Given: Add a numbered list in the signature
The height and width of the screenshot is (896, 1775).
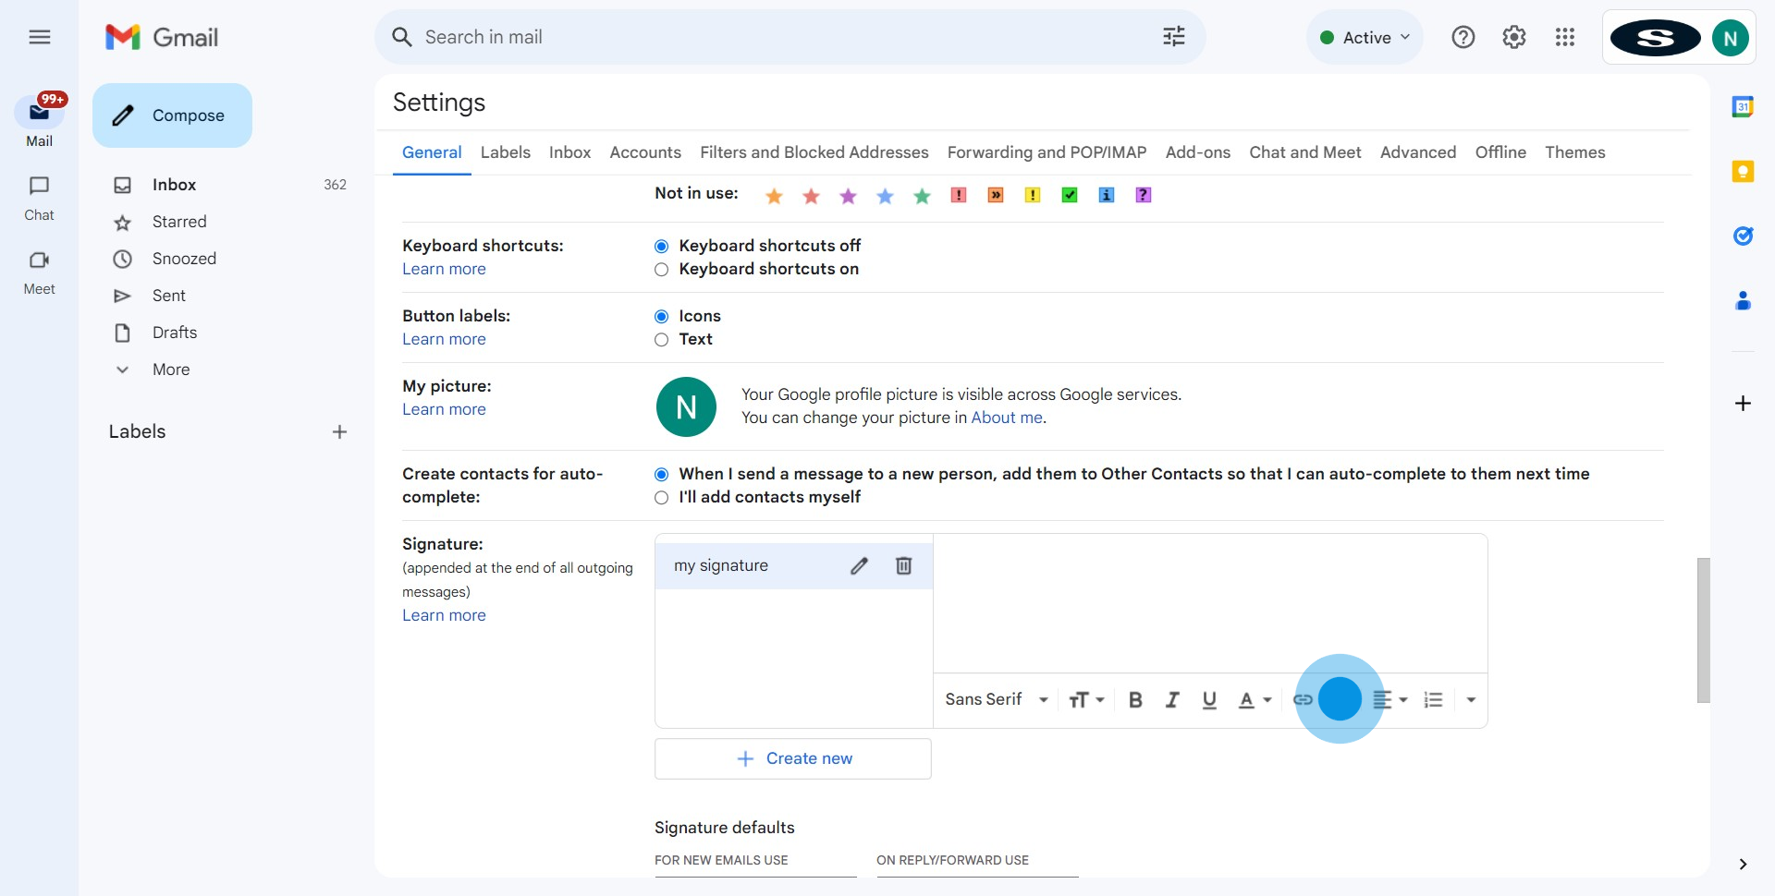Looking at the screenshot, I should tap(1433, 700).
